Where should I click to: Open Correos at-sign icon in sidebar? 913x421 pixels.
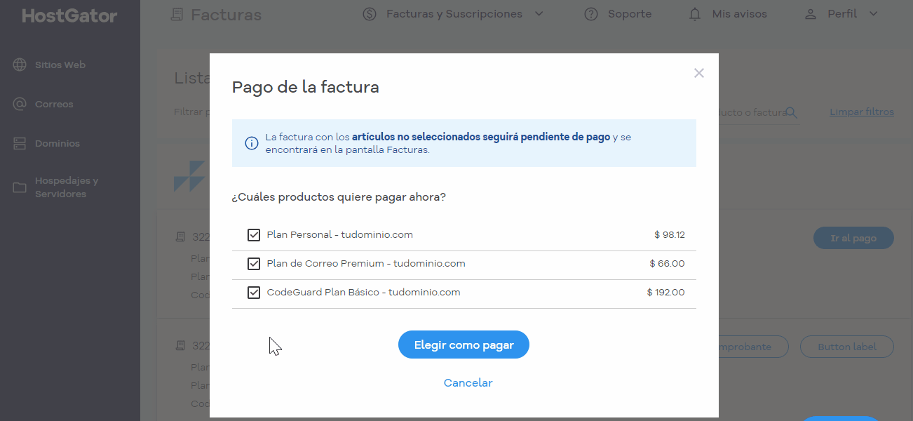20,104
